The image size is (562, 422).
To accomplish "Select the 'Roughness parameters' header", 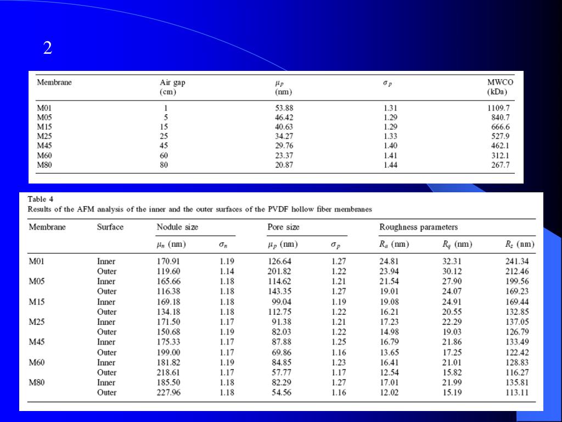I will tap(419, 227).
